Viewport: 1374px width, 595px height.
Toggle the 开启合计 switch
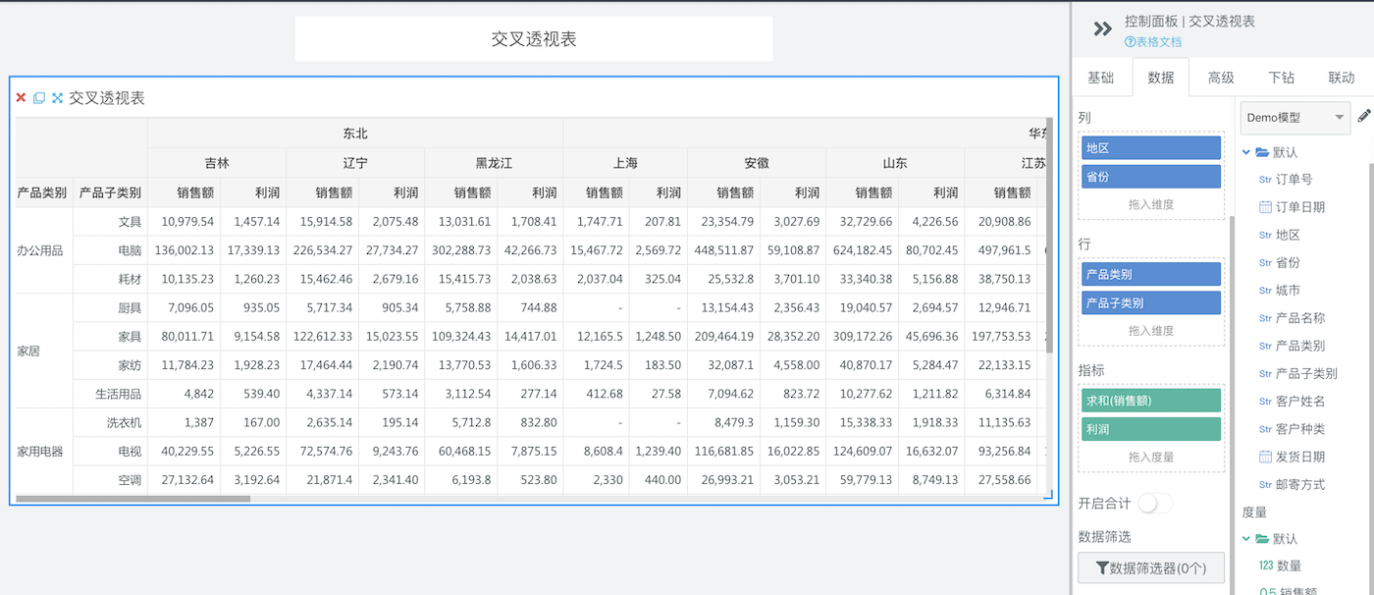click(1155, 504)
